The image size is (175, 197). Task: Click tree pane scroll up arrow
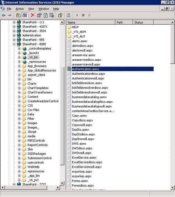(62, 22)
